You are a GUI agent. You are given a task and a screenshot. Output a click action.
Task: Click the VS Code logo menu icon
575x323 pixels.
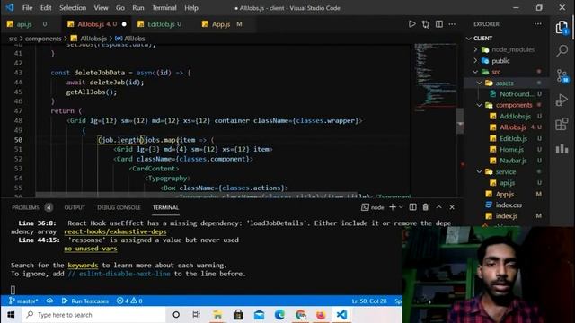click(10, 7)
